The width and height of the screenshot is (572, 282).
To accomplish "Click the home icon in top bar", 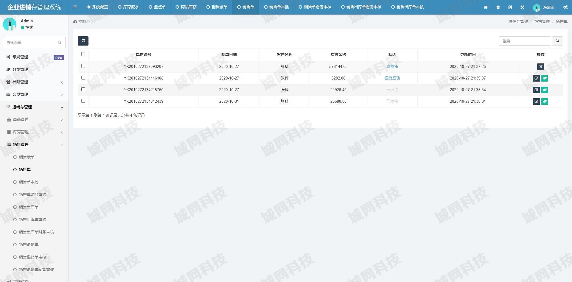I will click(x=486, y=7).
